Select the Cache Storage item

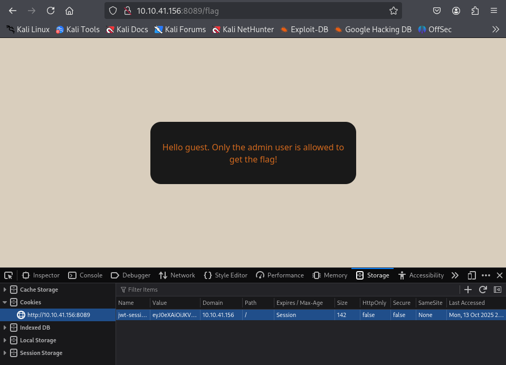click(x=39, y=290)
